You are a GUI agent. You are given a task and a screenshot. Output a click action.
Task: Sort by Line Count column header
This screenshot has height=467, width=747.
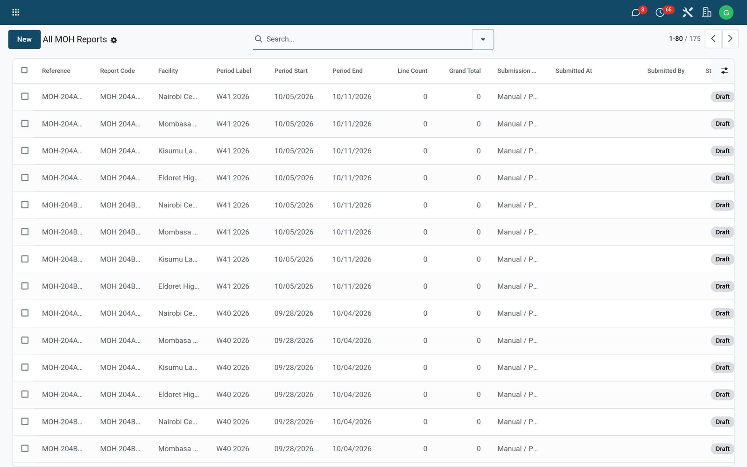pos(412,71)
